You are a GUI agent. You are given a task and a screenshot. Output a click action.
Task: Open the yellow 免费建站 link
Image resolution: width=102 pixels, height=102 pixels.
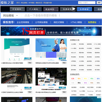(92, 22)
